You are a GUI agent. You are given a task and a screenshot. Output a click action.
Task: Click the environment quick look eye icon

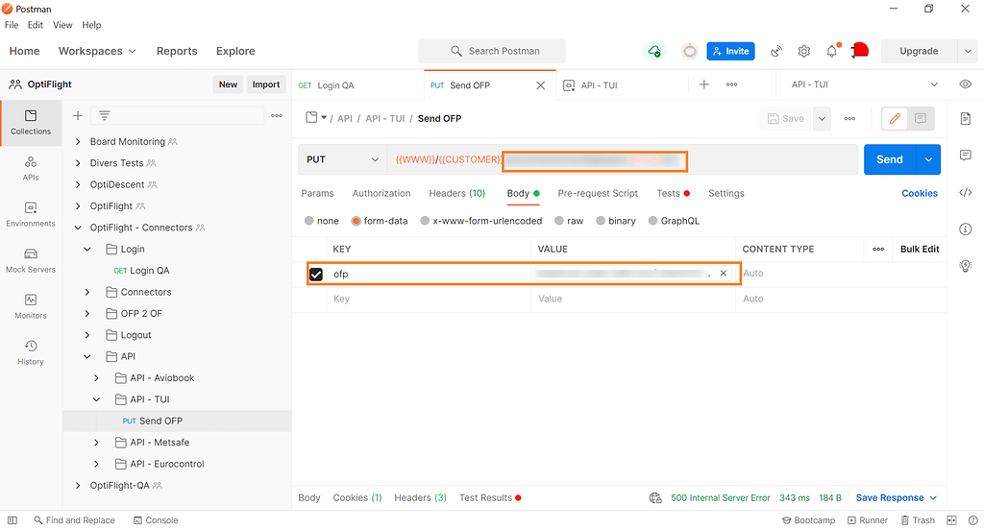(x=966, y=84)
